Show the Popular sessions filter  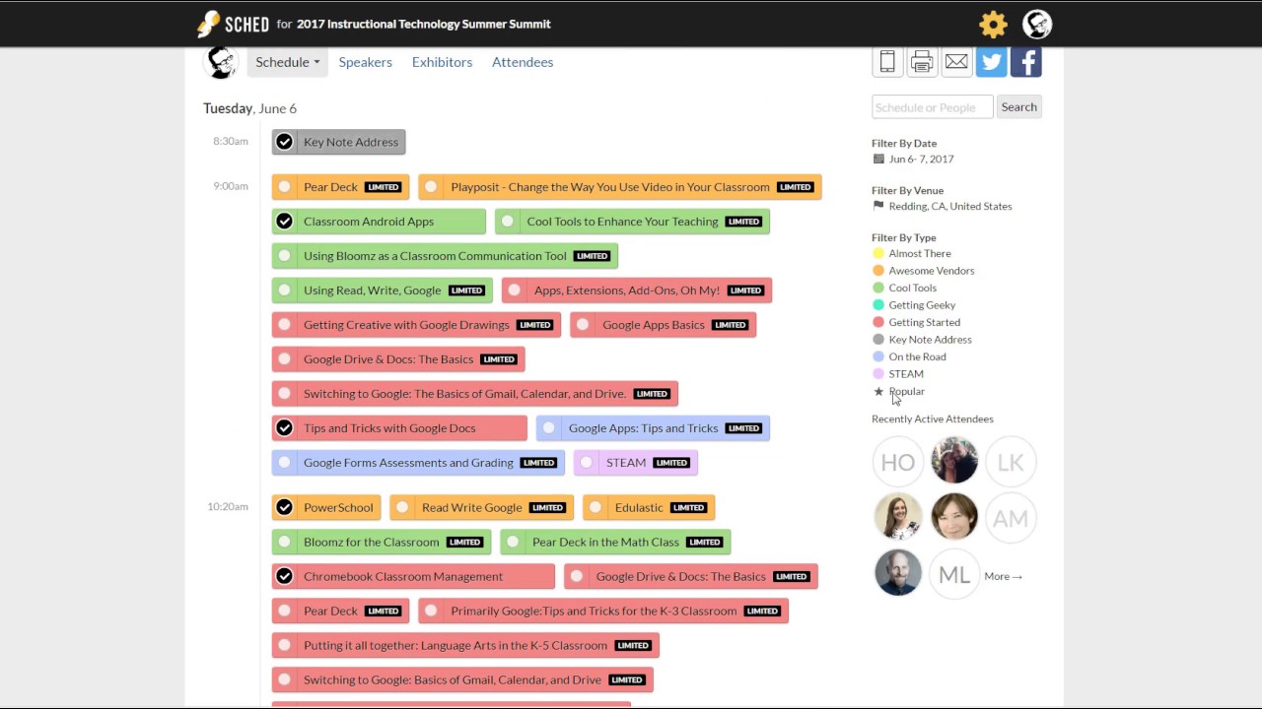point(906,391)
